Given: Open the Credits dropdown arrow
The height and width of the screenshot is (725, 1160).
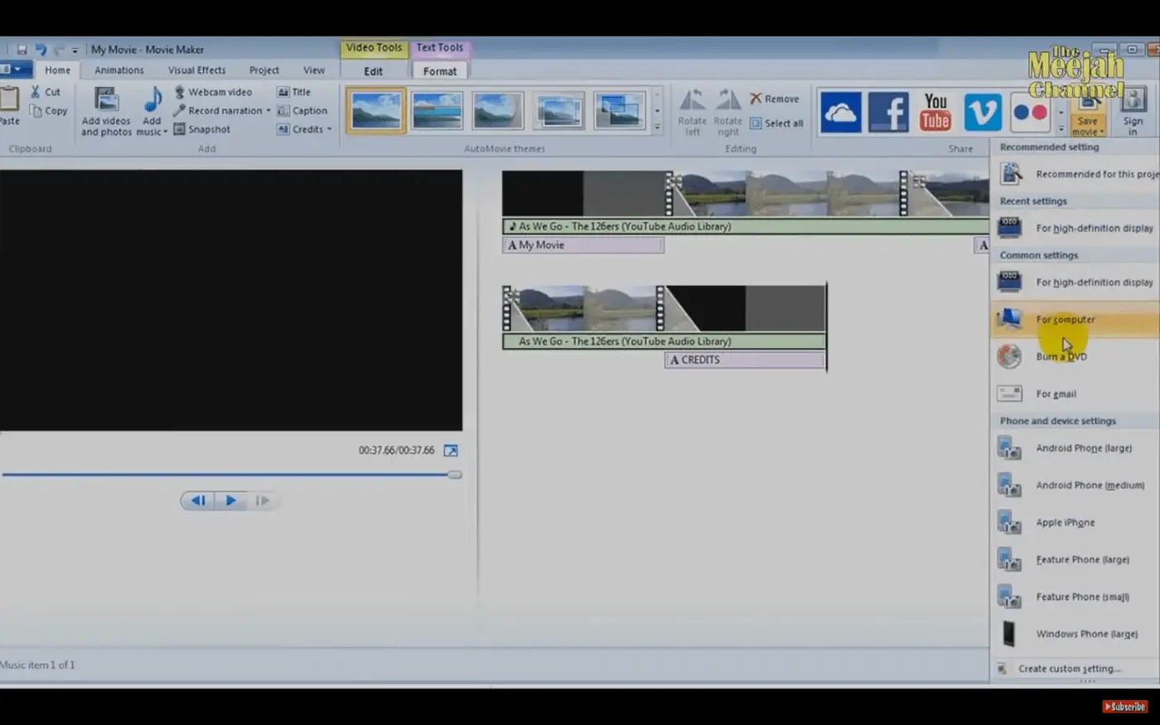Looking at the screenshot, I should [x=329, y=129].
